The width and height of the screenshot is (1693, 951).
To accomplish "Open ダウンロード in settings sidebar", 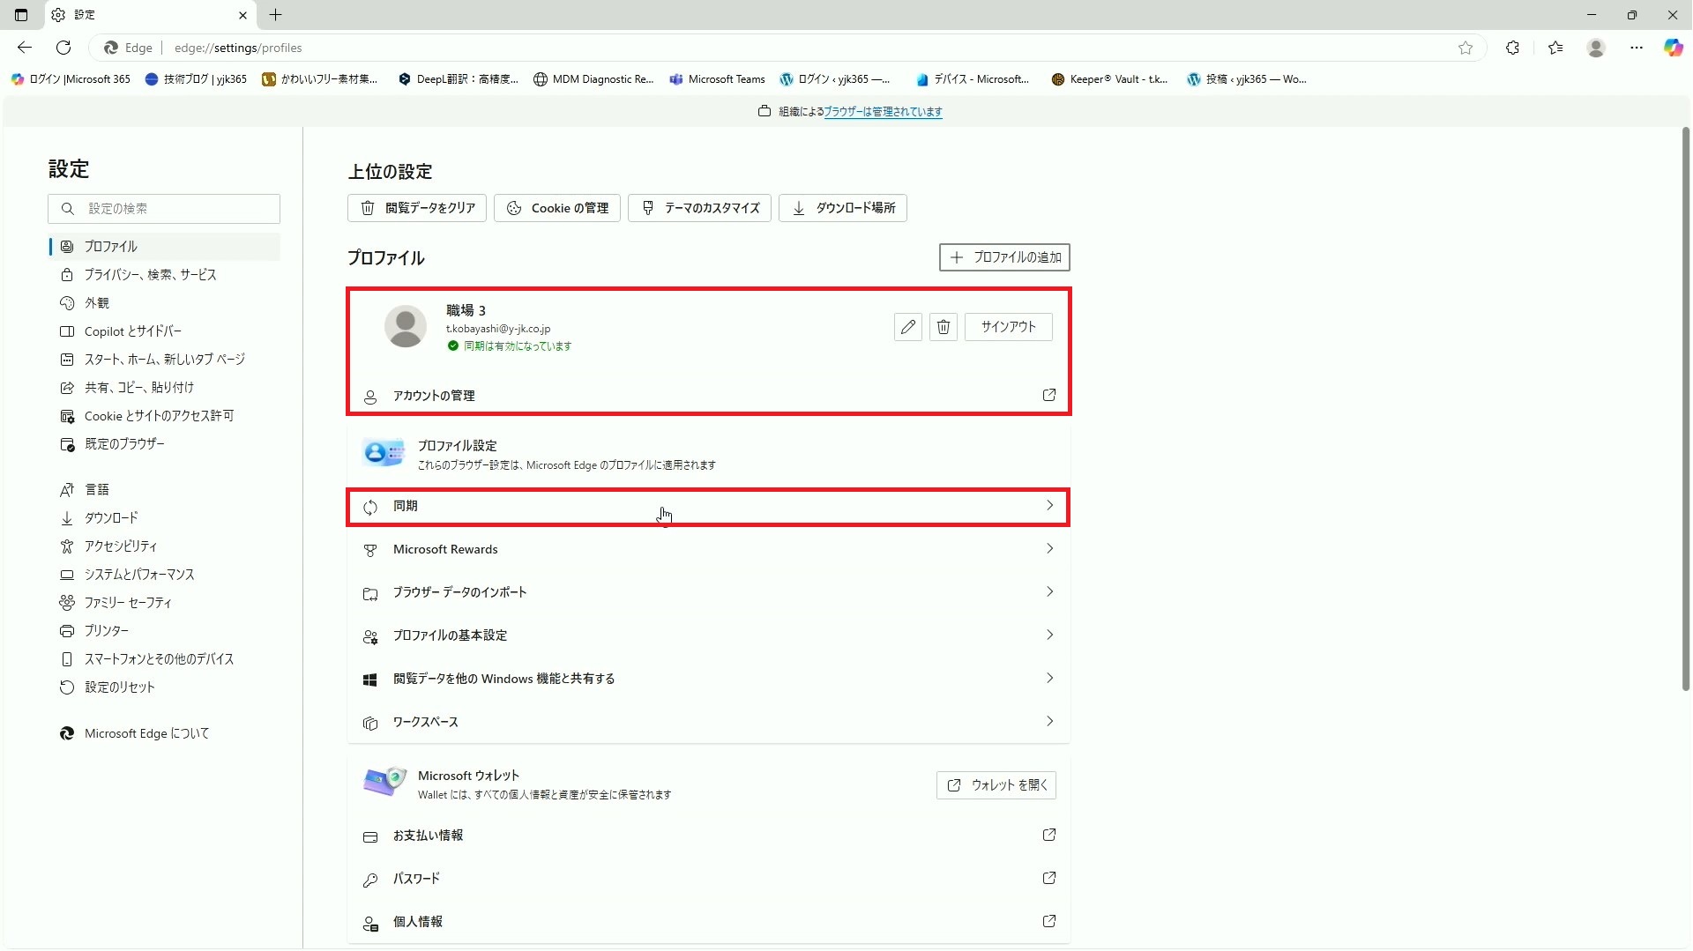I will click(x=111, y=518).
